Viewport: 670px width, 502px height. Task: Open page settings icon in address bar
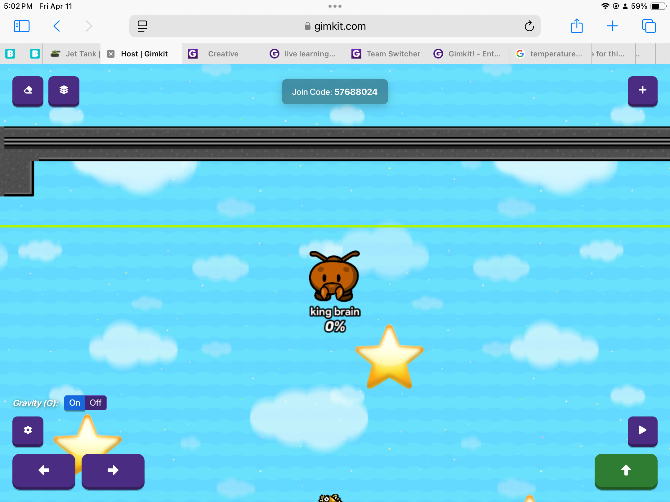[x=142, y=26]
